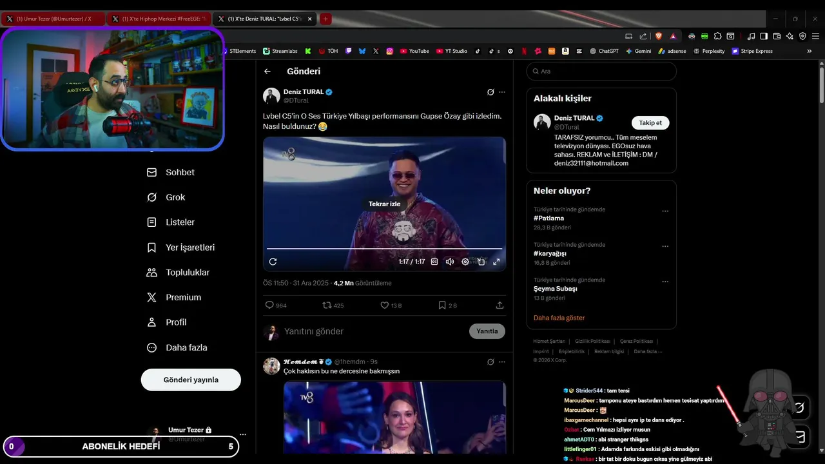Open options dots next to #Patlama
This screenshot has width=825, height=464.
click(665, 211)
